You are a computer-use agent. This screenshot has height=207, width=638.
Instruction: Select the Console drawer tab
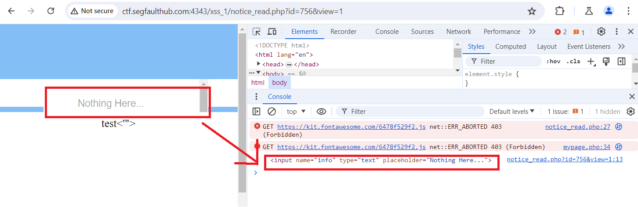280,97
